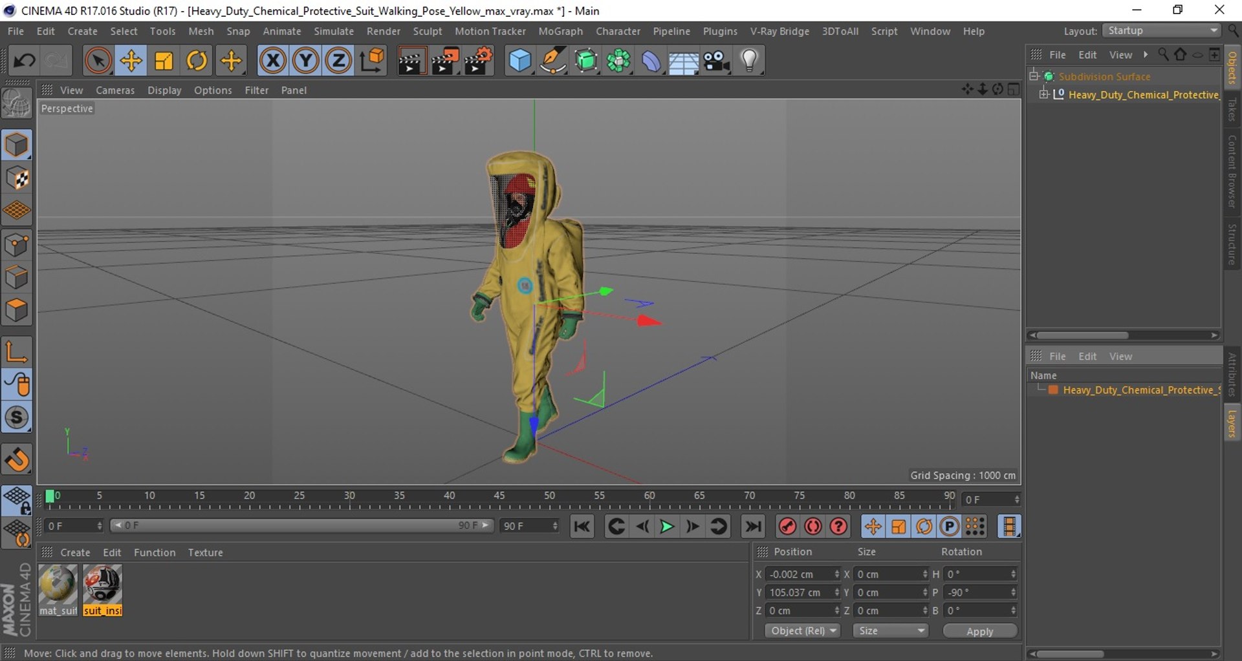Toggle Y axis lock
This screenshot has width=1242, height=661.
coord(306,61)
